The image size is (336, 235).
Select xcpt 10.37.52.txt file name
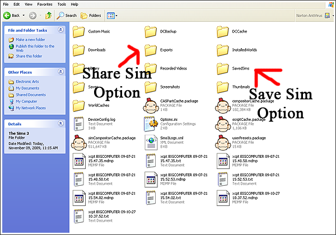point(112,214)
